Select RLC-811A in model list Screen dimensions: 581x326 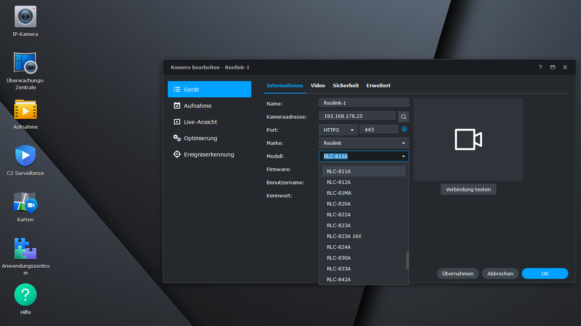pyautogui.click(x=364, y=171)
